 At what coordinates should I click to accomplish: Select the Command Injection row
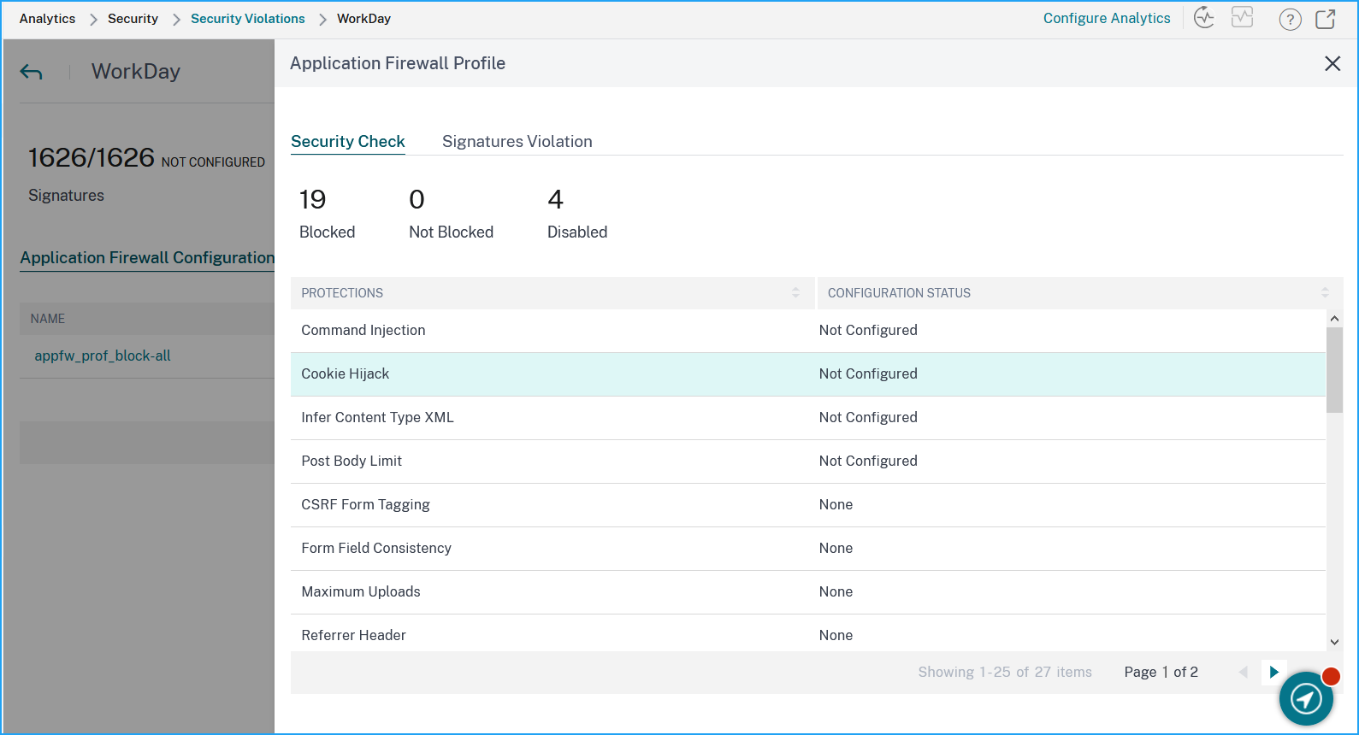[808, 331]
